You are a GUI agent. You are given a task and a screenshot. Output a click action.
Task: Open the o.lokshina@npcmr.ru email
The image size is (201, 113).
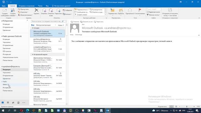click(47, 49)
